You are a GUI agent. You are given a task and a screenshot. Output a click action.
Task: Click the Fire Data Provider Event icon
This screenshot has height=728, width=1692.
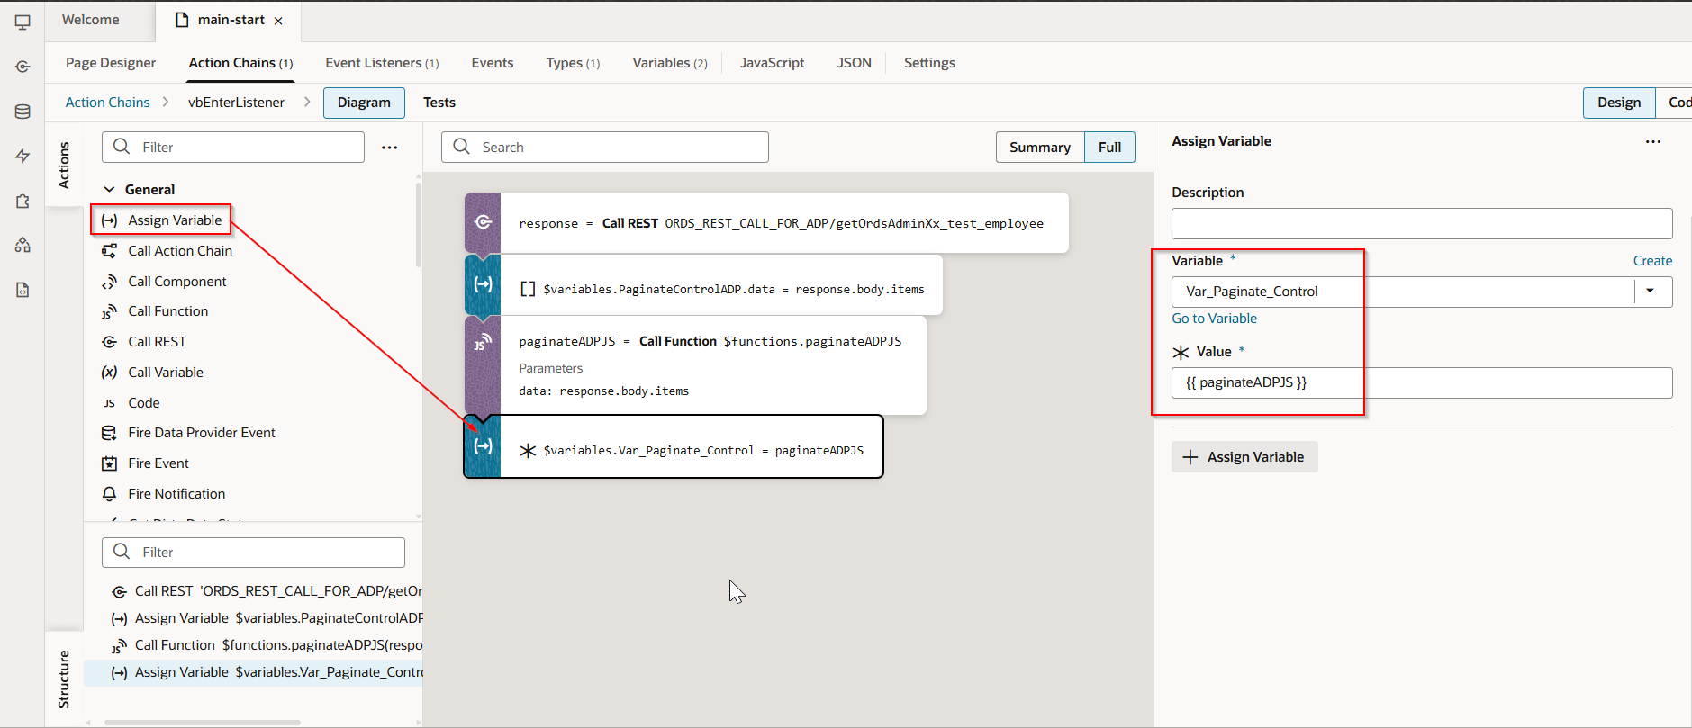(x=109, y=433)
